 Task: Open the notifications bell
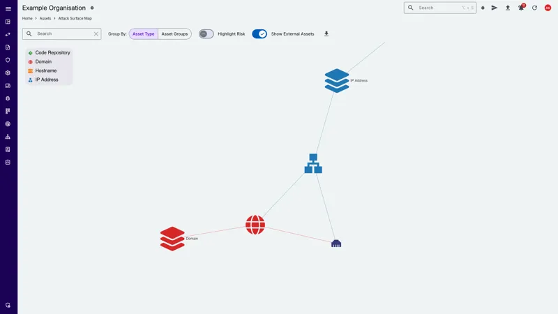tap(520, 8)
